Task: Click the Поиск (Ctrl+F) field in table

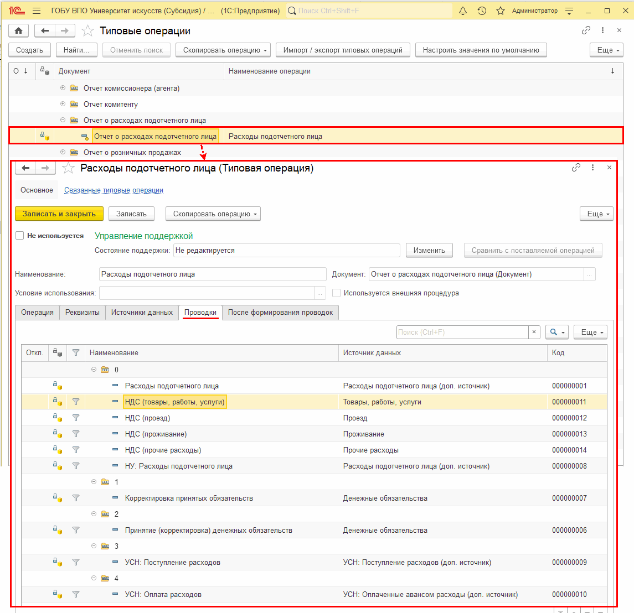Action: tap(462, 332)
